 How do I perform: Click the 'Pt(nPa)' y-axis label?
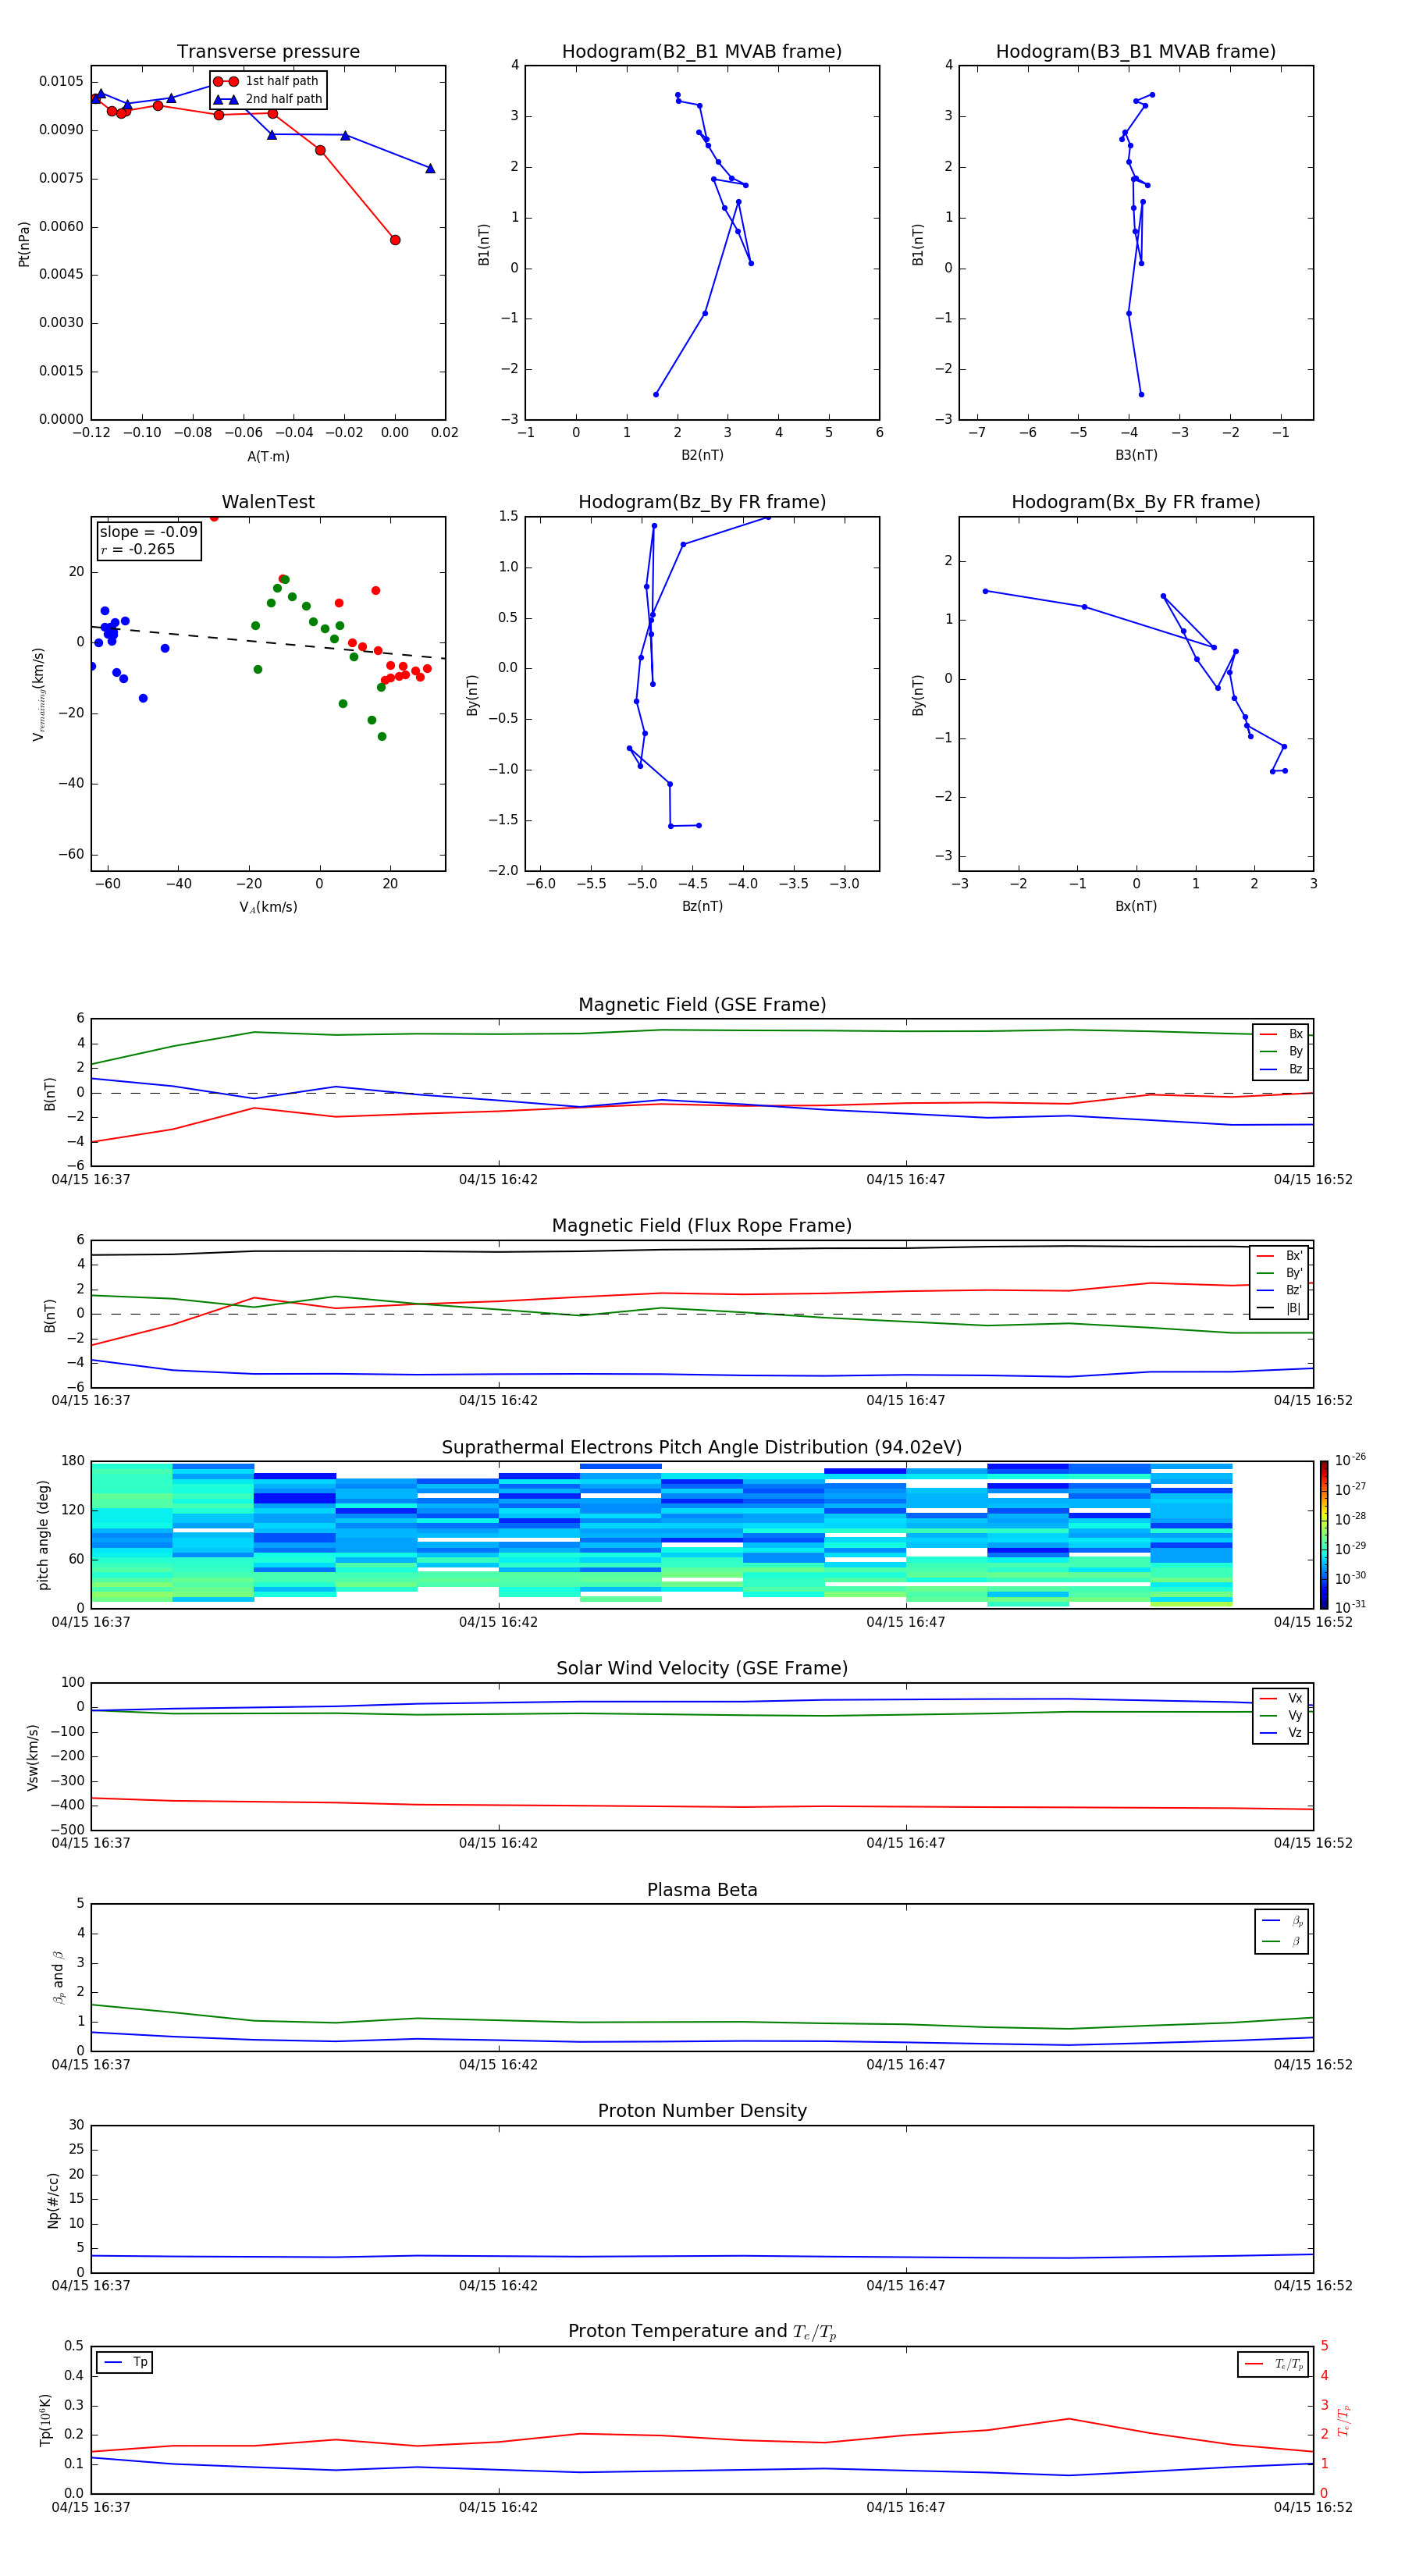point(24,243)
